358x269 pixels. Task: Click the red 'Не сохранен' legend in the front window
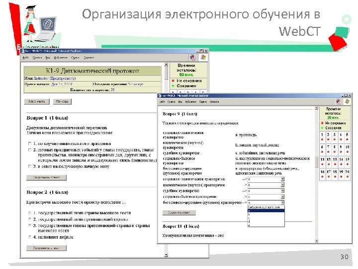pos(333,123)
